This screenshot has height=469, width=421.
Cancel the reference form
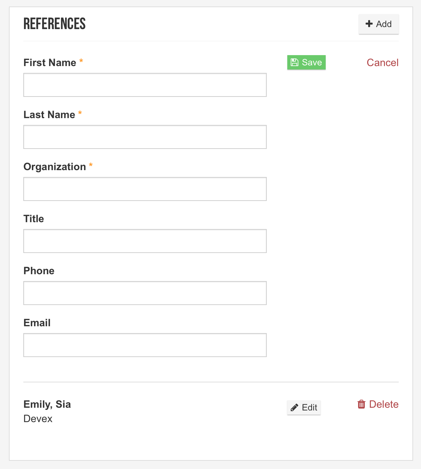(383, 63)
